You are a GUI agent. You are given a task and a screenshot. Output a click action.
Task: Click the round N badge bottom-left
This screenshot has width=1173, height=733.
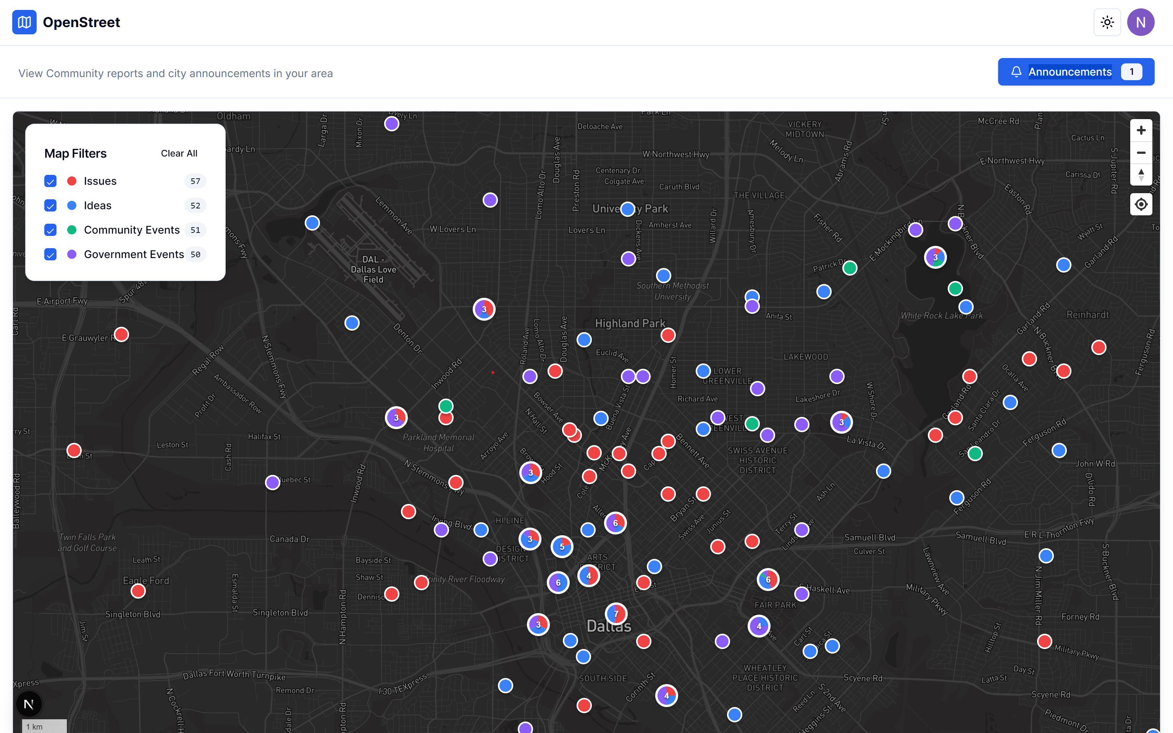pos(29,704)
